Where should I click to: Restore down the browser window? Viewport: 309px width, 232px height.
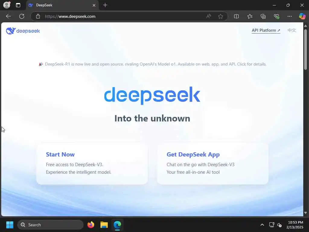pos(288,5)
